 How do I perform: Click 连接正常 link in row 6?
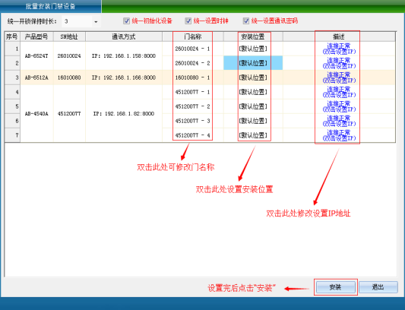339,121
